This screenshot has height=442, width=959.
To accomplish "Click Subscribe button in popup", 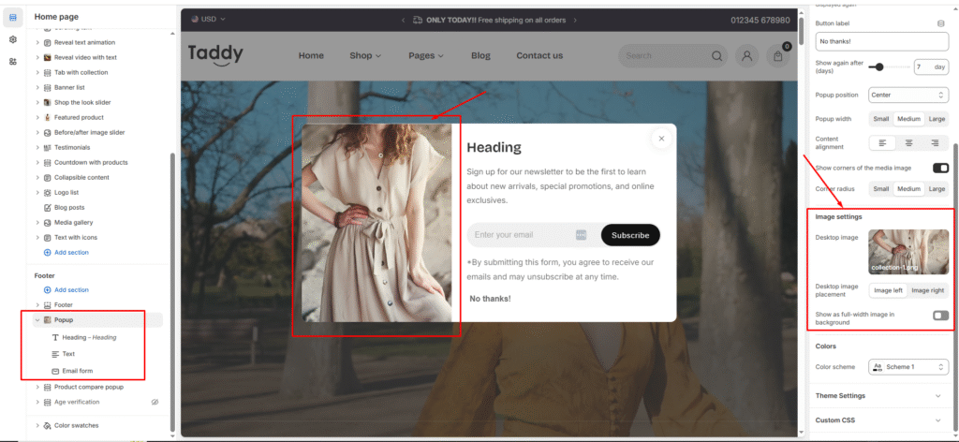I will [630, 235].
